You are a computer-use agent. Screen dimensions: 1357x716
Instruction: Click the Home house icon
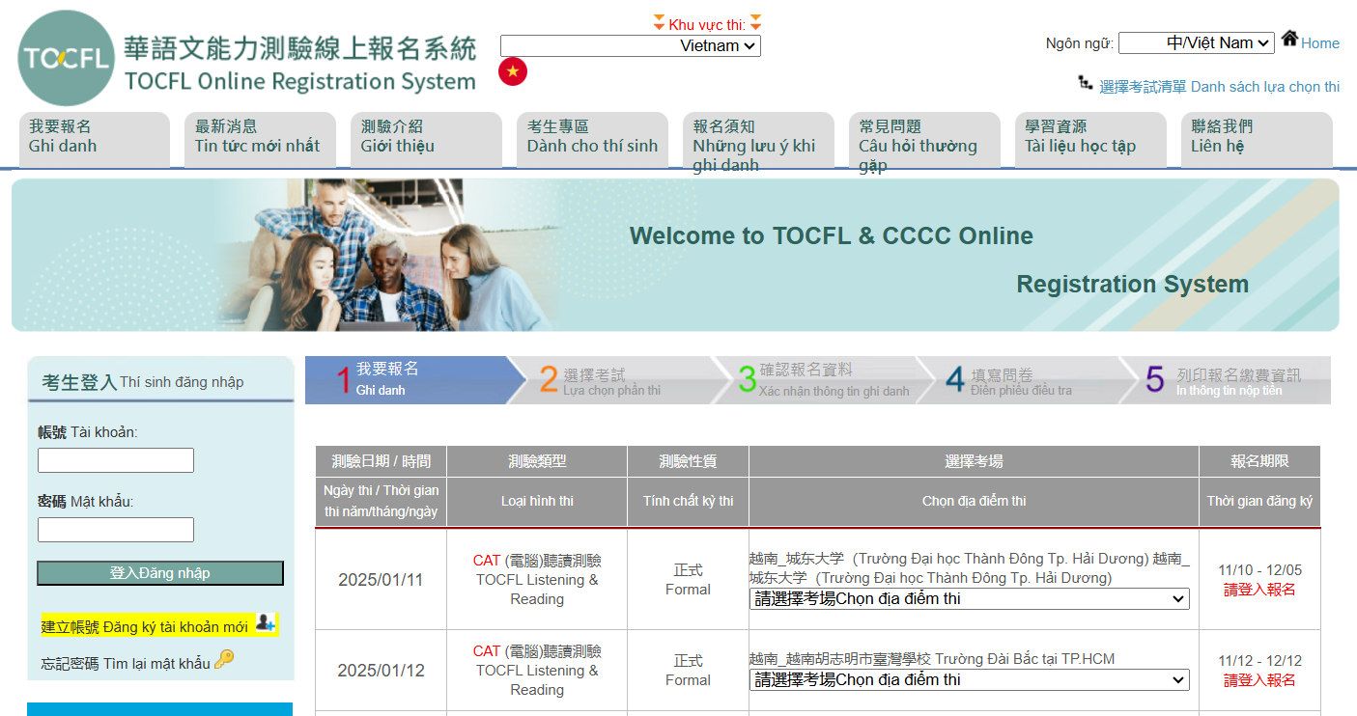coord(1289,40)
